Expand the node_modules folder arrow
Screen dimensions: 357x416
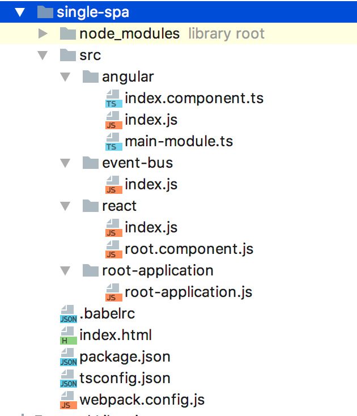pos(42,33)
